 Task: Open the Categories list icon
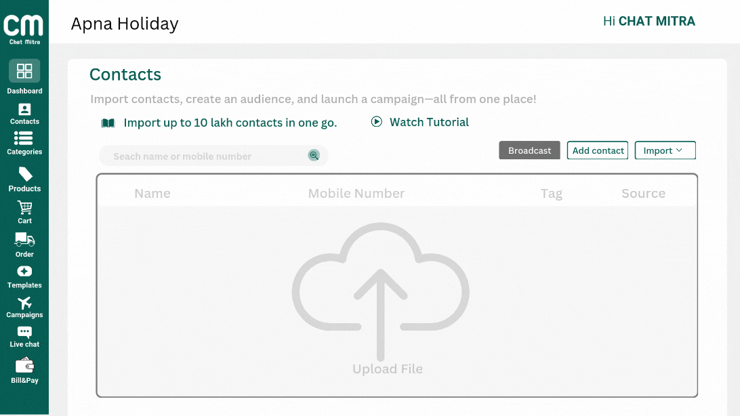point(24,138)
